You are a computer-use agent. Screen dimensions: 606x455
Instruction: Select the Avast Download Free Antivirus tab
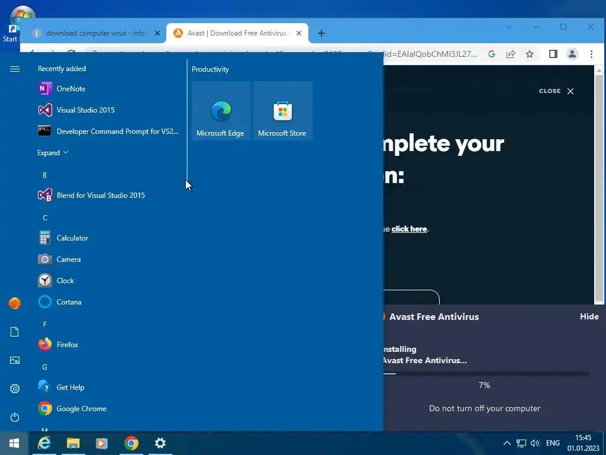237,33
